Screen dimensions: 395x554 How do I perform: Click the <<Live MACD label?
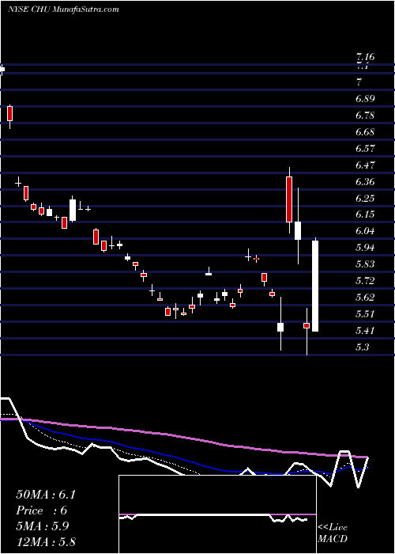(333, 533)
